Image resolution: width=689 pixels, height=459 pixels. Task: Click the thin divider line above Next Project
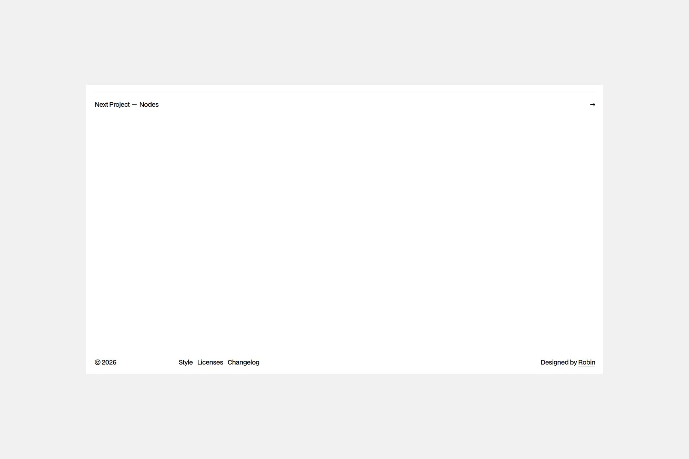coord(344,93)
